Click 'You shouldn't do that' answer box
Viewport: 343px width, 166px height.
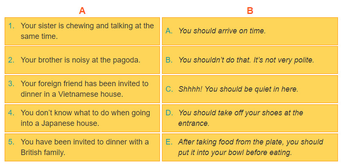tap(250, 60)
